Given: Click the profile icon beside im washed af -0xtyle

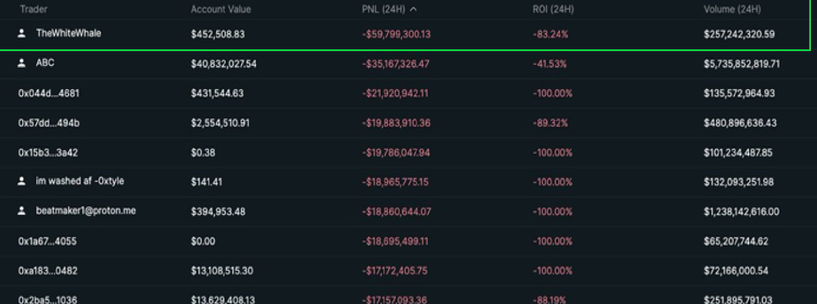Looking at the screenshot, I should pyautogui.click(x=22, y=182).
